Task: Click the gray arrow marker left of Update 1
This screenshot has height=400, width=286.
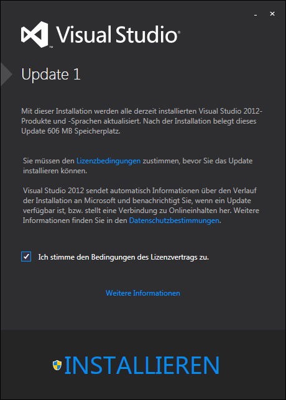Action: click(x=6, y=75)
